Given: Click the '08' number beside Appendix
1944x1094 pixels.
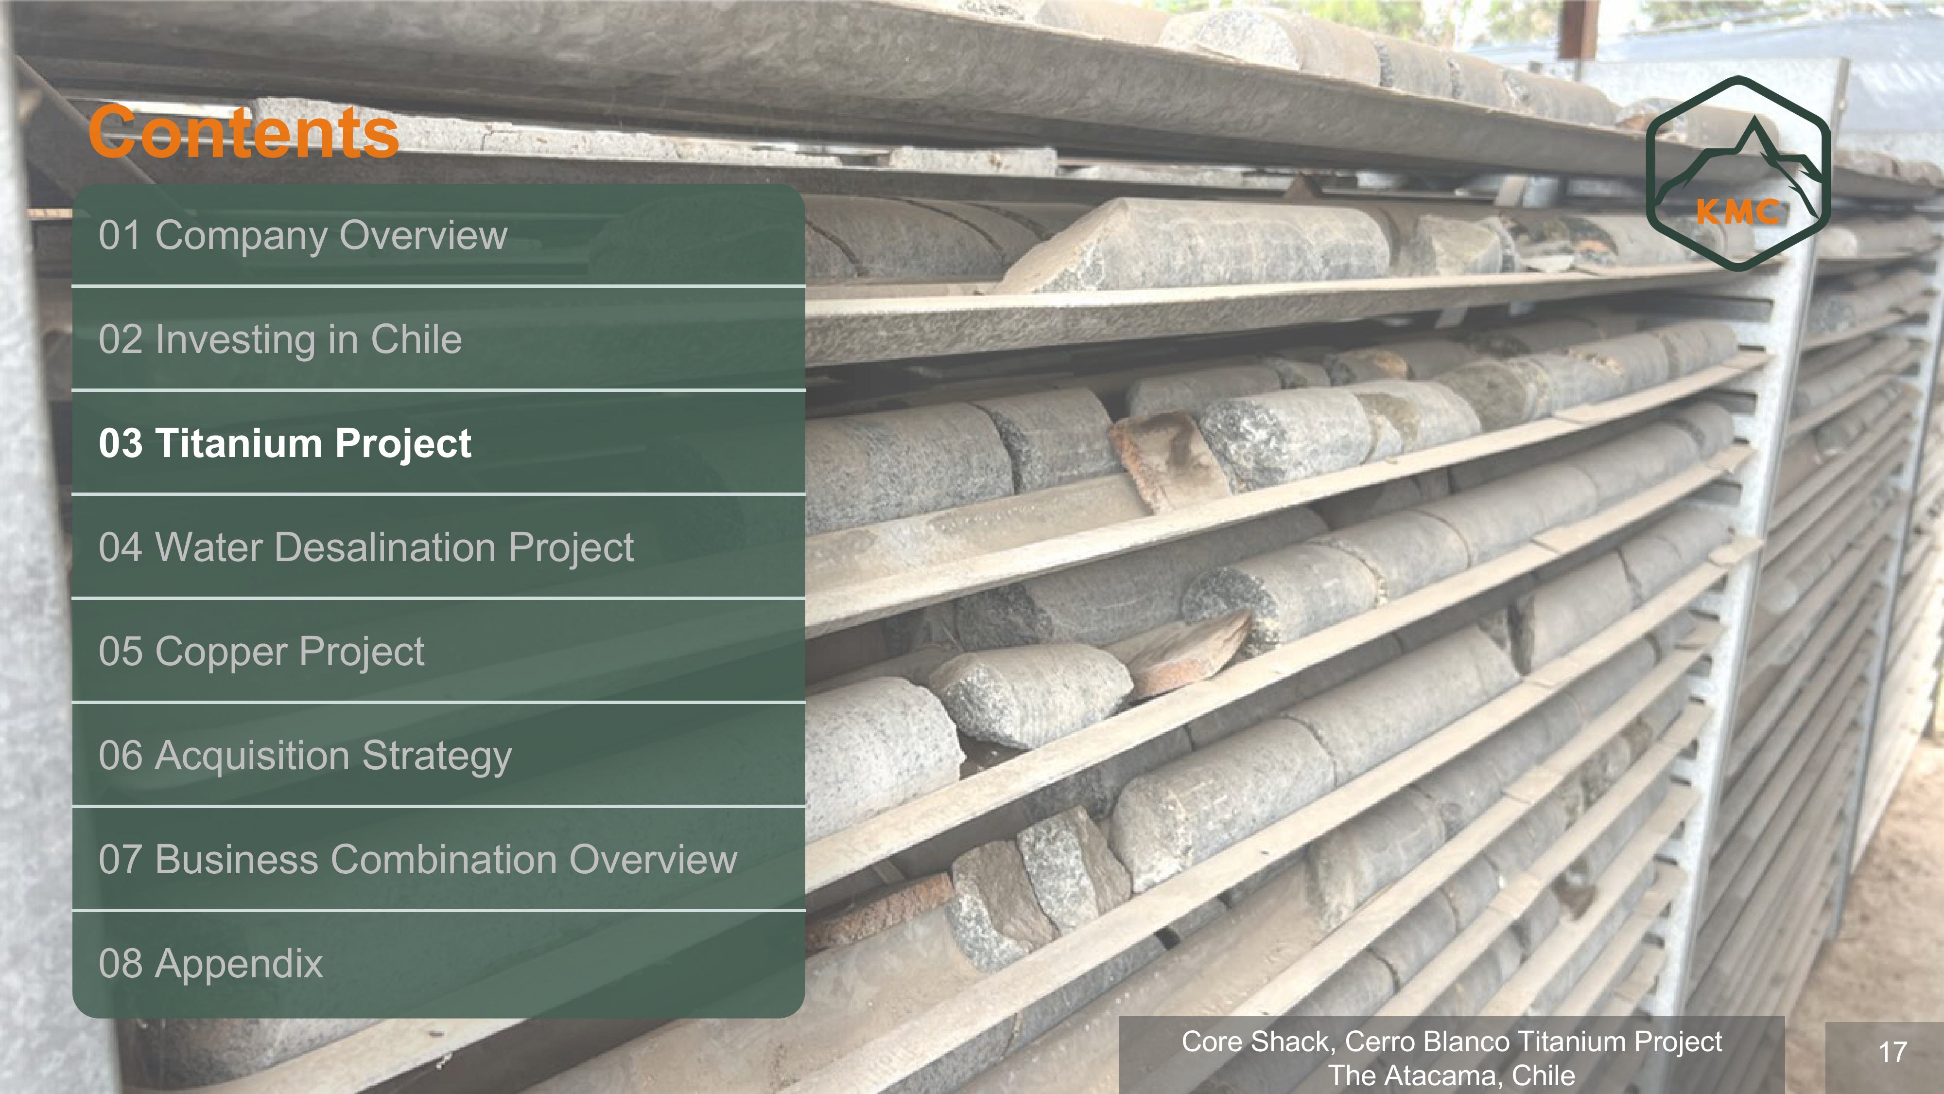Looking at the screenshot, I should click(120, 964).
